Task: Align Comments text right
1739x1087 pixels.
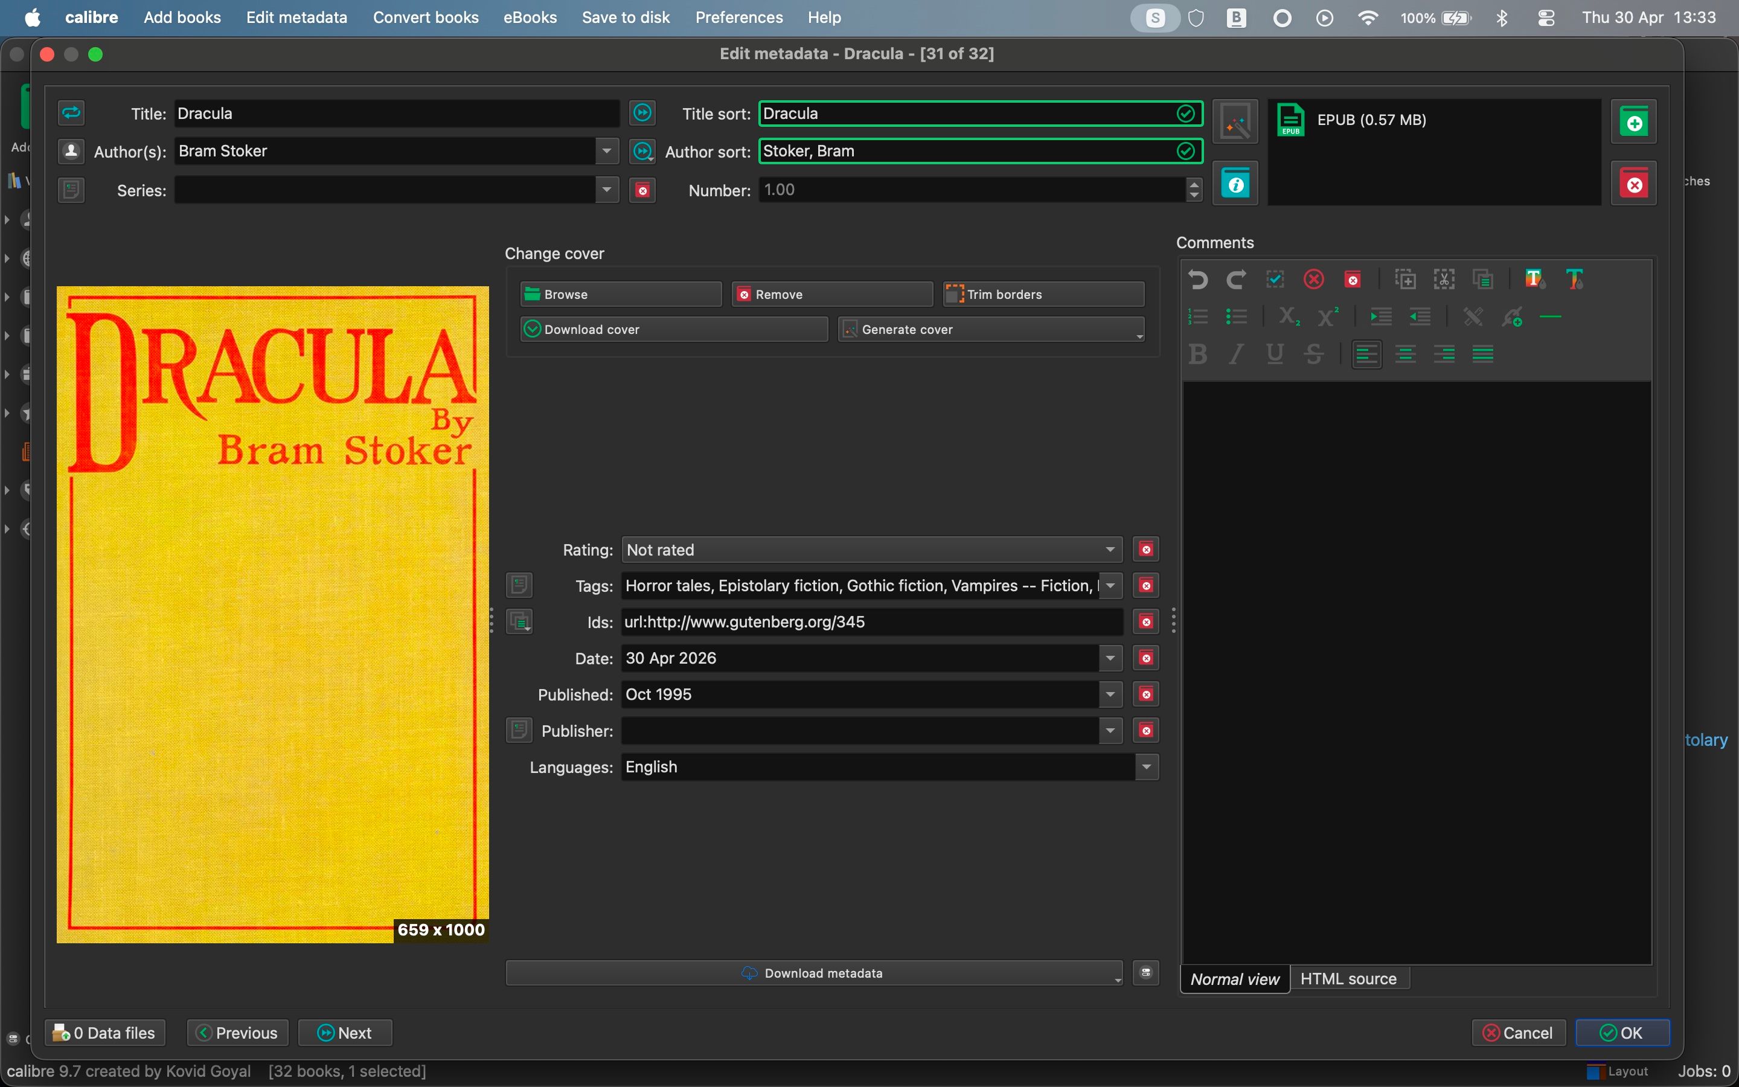Action: (1444, 354)
